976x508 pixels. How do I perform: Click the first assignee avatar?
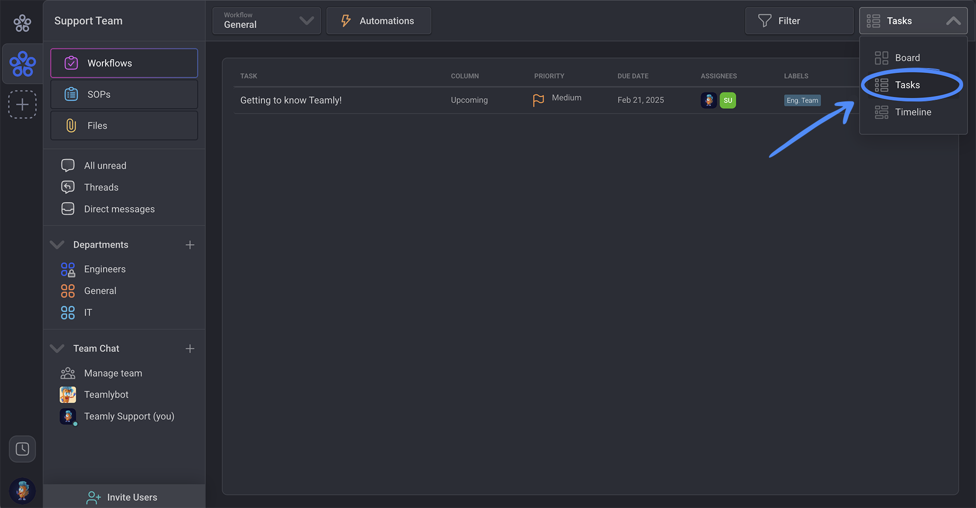click(709, 100)
